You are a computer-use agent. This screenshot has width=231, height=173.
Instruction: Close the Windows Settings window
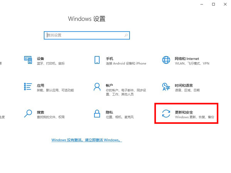tap(225, 4)
